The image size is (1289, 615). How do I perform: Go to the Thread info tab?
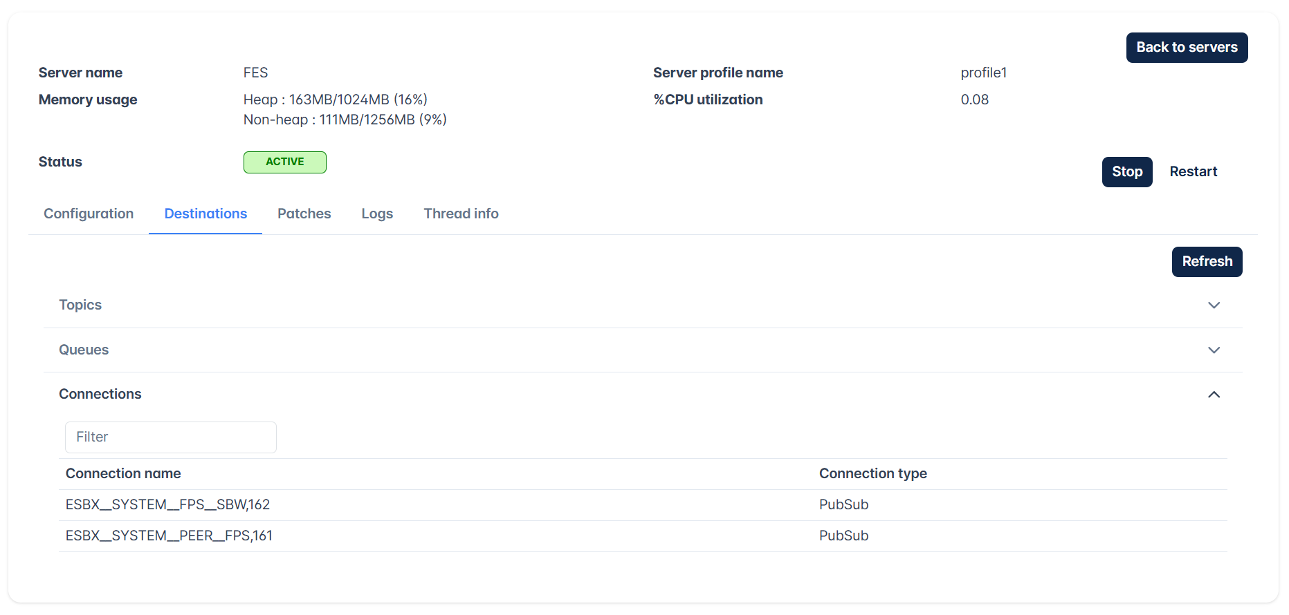click(461, 214)
